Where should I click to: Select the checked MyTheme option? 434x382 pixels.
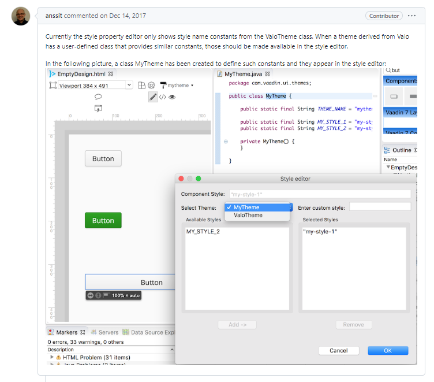[x=246, y=207]
